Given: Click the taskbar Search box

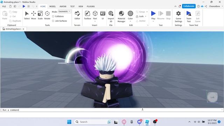Looking at the screenshot, I should click(93, 122).
